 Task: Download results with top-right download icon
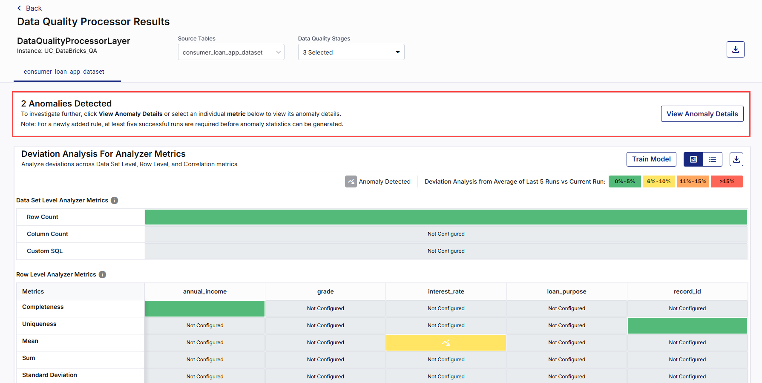click(735, 49)
